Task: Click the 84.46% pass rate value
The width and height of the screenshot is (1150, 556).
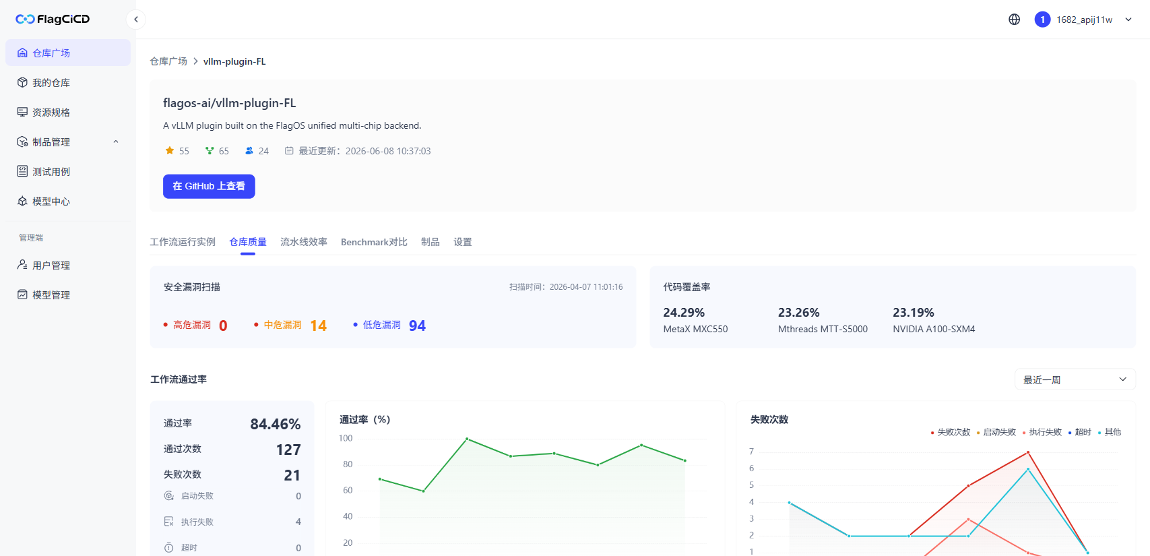Action: pos(276,424)
